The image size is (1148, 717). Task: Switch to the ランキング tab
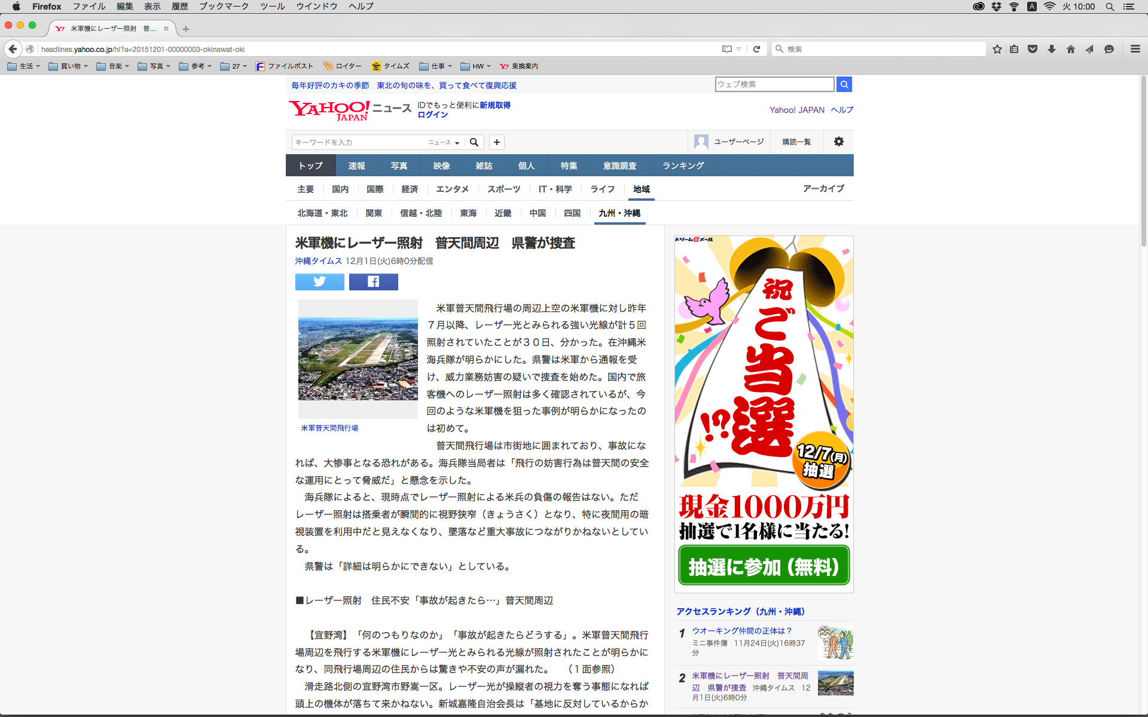[x=683, y=166]
